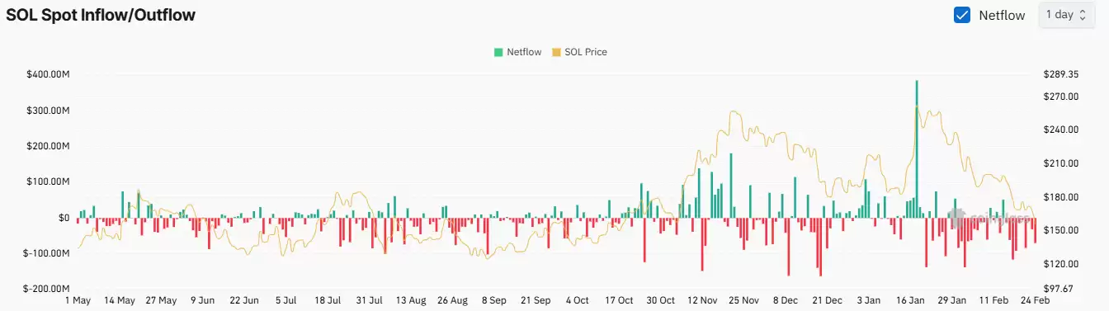
Task: Click the deep red bar near 21 Dec
Action: click(820, 247)
